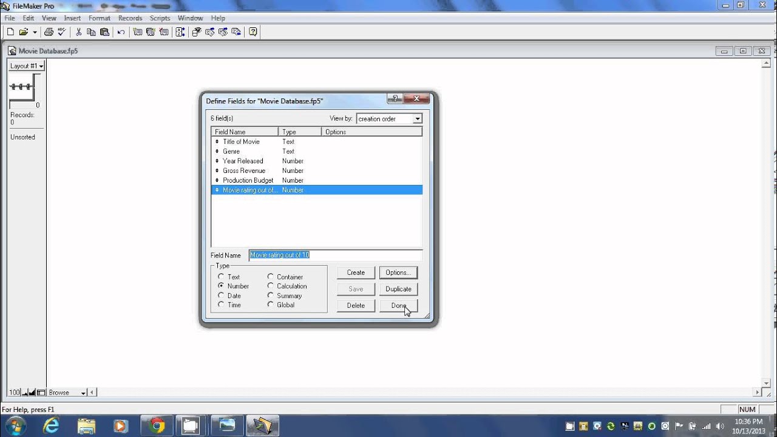Open Windows Explorer folder in taskbar

(87, 426)
